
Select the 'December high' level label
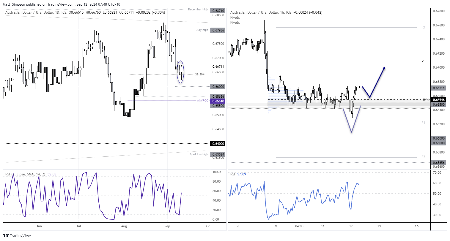[x=198, y=9]
